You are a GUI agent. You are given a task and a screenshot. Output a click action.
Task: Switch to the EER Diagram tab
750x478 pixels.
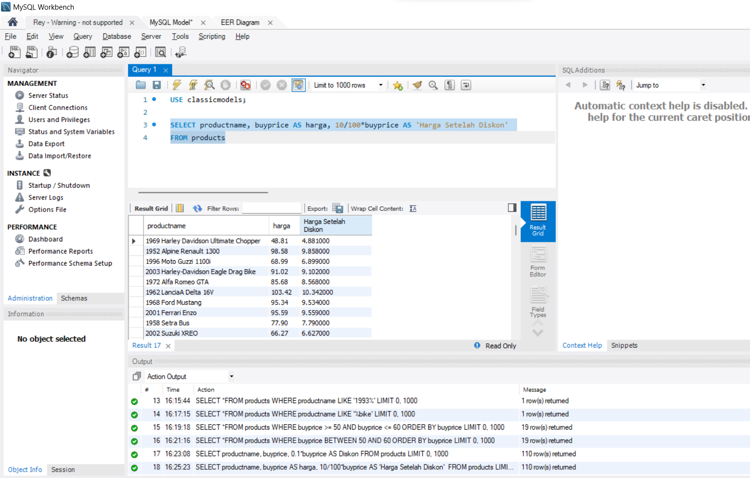pyautogui.click(x=240, y=22)
